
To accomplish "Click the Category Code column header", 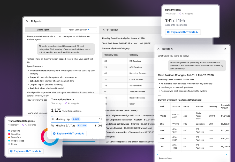I will coord(111,55).
